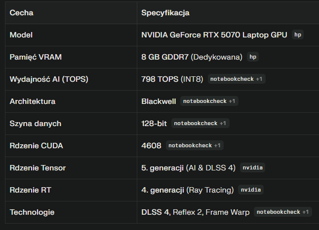Click the 8 GB GDDR7 text
Image resolution: width=319 pixels, height=230 pixels.
(165, 57)
